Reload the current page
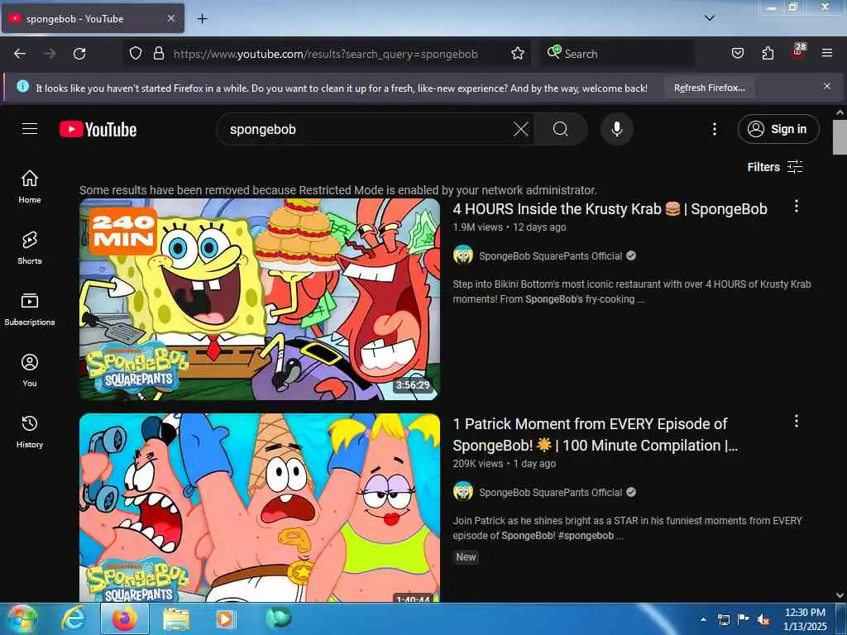Screen dimensions: 847x635 tap(79, 54)
